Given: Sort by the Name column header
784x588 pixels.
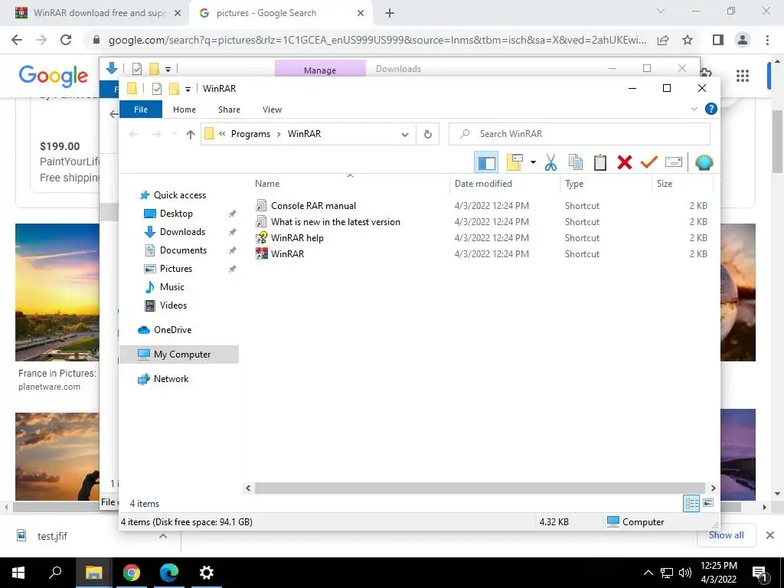Looking at the screenshot, I should tap(267, 184).
